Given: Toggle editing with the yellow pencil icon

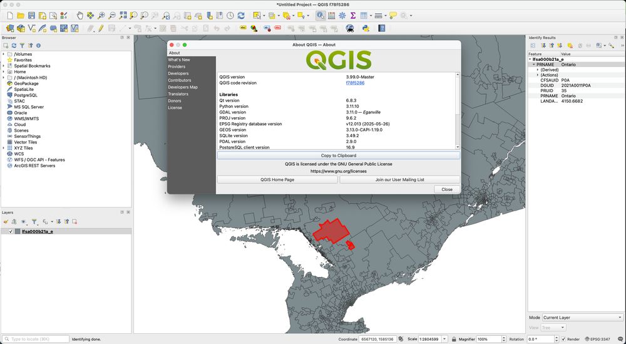Looking at the screenshot, I should click(101, 28).
